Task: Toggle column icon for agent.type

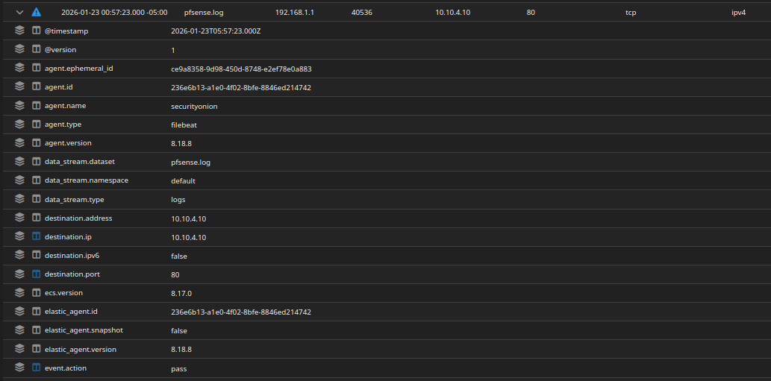Action: point(36,125)
